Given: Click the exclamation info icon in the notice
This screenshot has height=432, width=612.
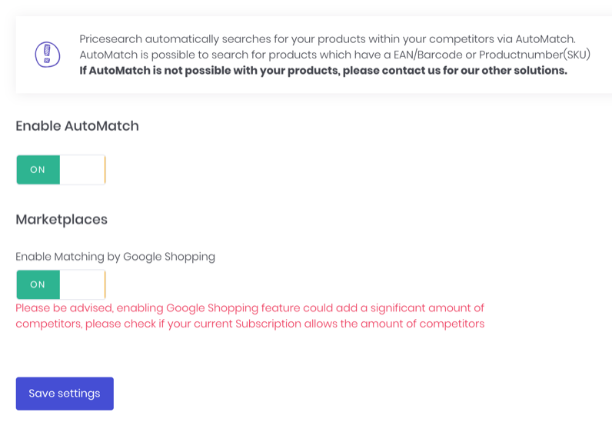Looking at the screenshot, I should tap(48, 55).
